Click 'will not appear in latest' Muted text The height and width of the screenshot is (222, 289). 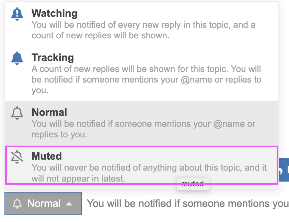point(78,178)
